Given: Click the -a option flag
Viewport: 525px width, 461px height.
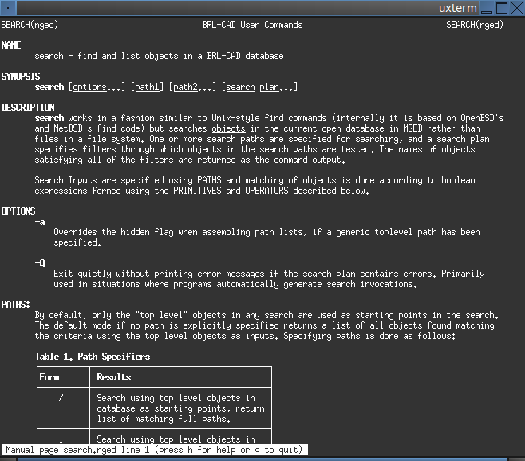Looking at the screenshot, I should pyautogui.click(x=40, y=222).
